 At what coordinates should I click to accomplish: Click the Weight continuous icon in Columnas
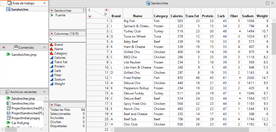[x=52, y=84]
